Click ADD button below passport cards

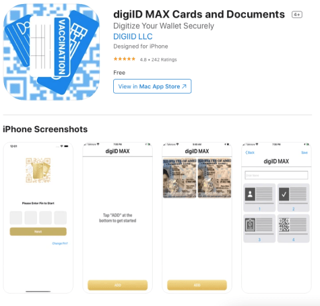197,285
